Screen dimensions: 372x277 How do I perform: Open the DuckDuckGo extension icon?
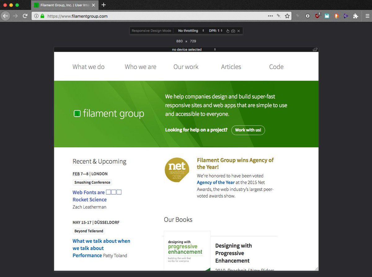[336, 16]
